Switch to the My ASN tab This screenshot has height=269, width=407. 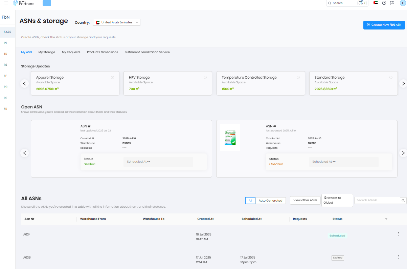[x=26, y=52]
